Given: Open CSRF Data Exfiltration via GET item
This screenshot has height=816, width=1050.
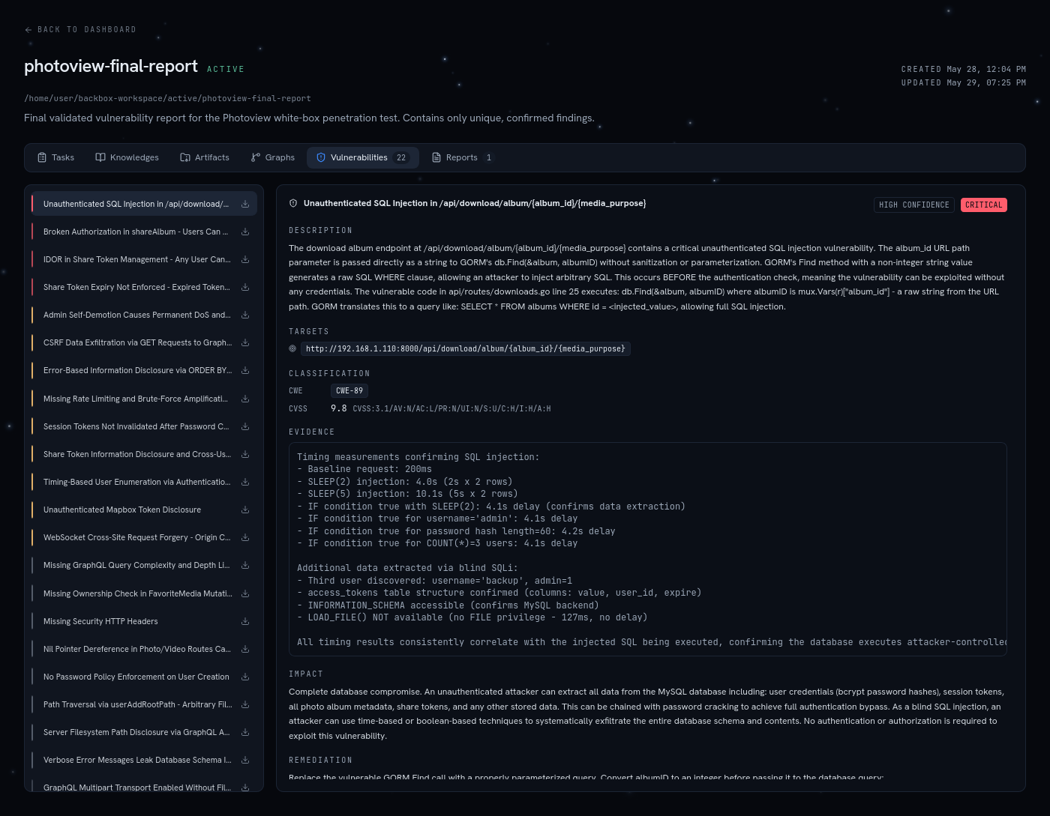Looking at the screenshot, I should tap(144, 342).
